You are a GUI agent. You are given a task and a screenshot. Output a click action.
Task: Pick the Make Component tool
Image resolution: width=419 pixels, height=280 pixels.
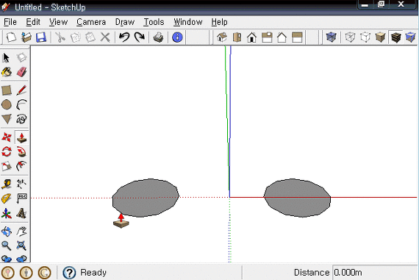(x=21, y=57)
